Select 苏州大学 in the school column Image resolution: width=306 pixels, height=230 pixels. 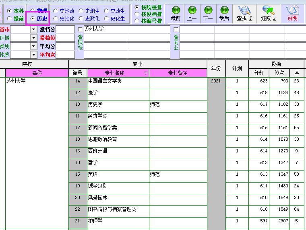16,81
